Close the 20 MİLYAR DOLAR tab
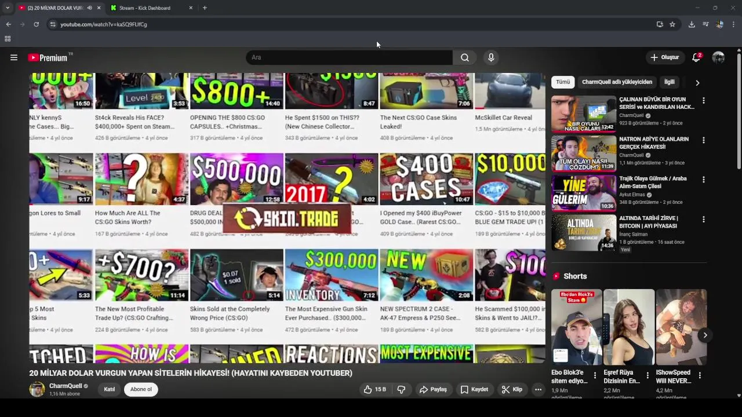Viewport: 742px width, 417px height. (99, 8)
